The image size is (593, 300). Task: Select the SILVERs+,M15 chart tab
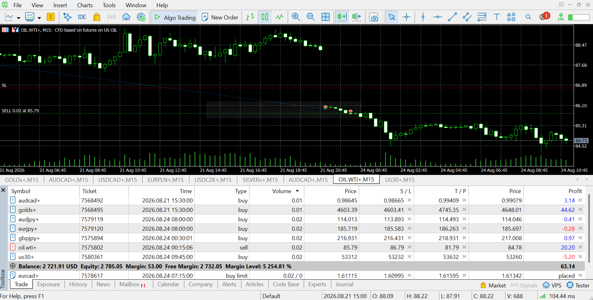(x=260, y=180)
